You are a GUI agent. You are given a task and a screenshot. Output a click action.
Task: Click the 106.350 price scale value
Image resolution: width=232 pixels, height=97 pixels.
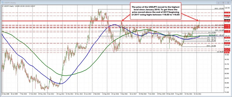[227, 41]
